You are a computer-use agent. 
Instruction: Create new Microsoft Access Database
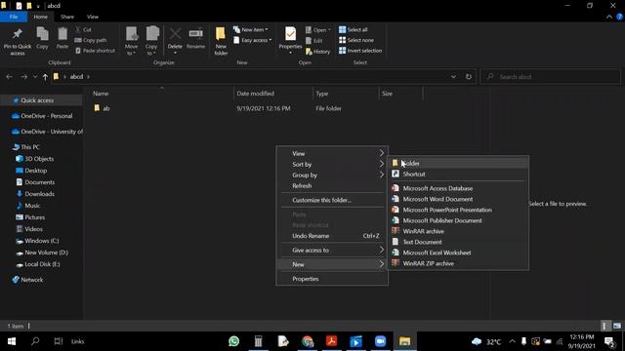click(459, 188)
